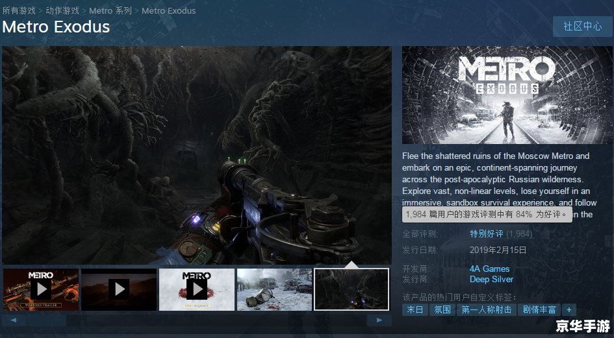
Task: Click the 全部评测 label
Action: tap(420, 234)
